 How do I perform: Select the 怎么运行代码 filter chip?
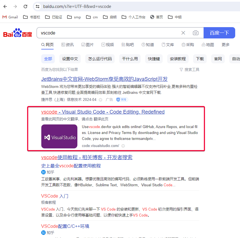[x=100, y=59]
